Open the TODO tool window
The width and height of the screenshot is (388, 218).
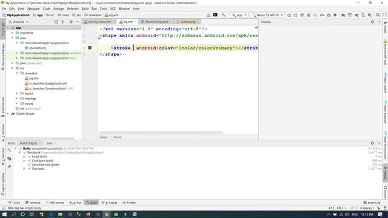14,202
